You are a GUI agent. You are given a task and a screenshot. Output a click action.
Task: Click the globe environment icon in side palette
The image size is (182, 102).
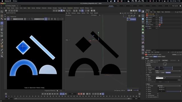click(143, 46)
